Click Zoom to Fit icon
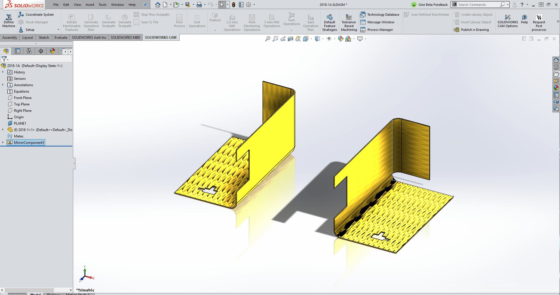 268,39
